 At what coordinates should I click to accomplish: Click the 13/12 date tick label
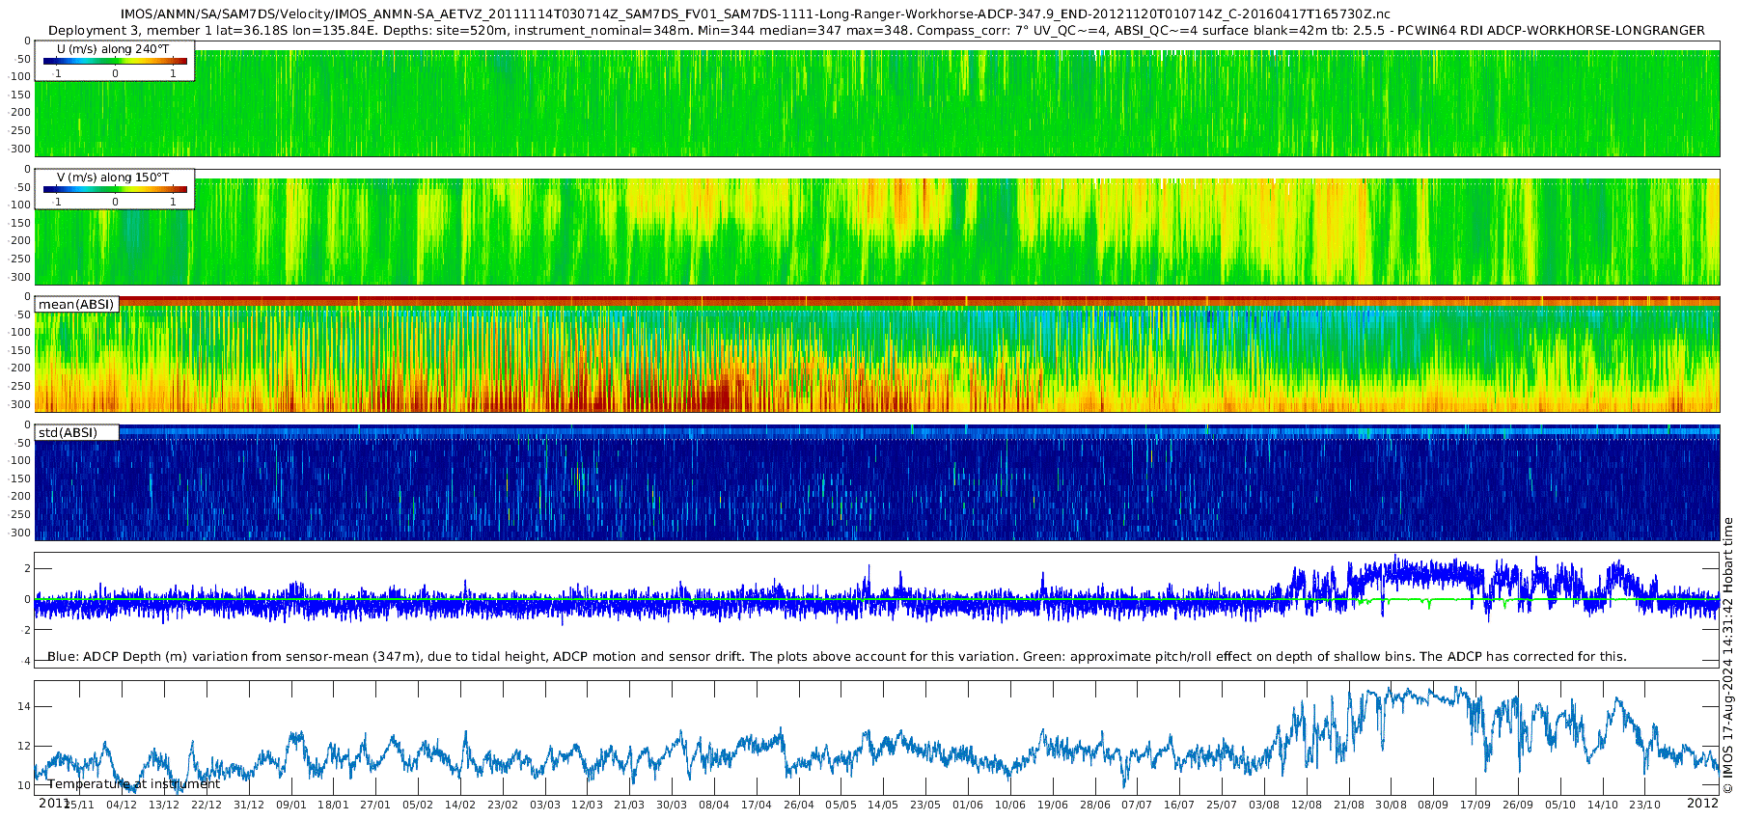point(163,805)
